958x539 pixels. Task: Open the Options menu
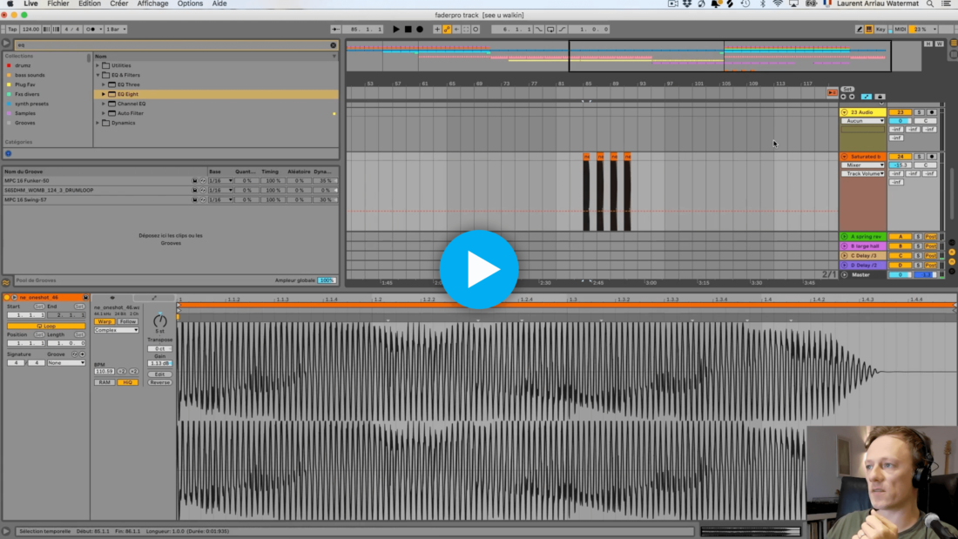(x=190, y=3)
